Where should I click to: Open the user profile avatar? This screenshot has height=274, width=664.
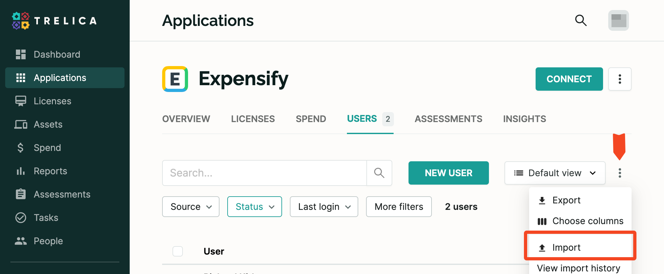coord(619,20)
